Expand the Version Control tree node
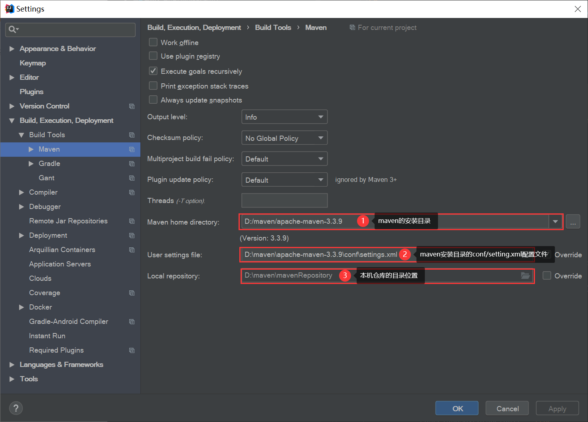The width and height of the screenshot is (588, 422). point(12,106)
